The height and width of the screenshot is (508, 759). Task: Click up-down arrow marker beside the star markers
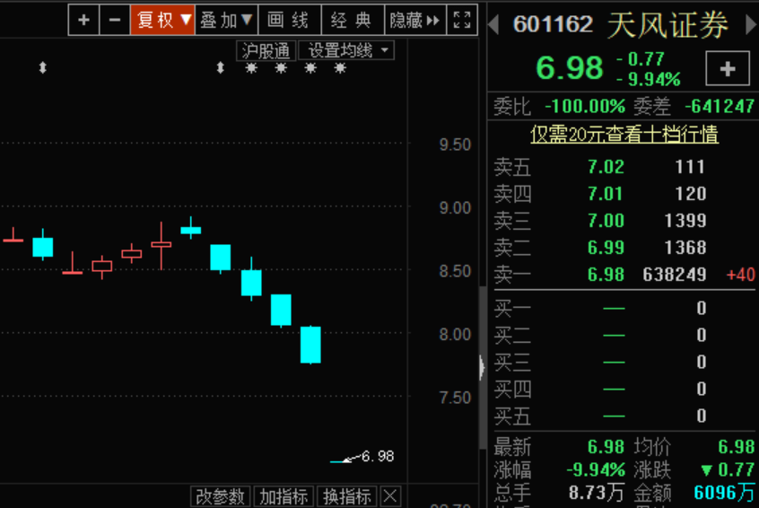point(220,68)
